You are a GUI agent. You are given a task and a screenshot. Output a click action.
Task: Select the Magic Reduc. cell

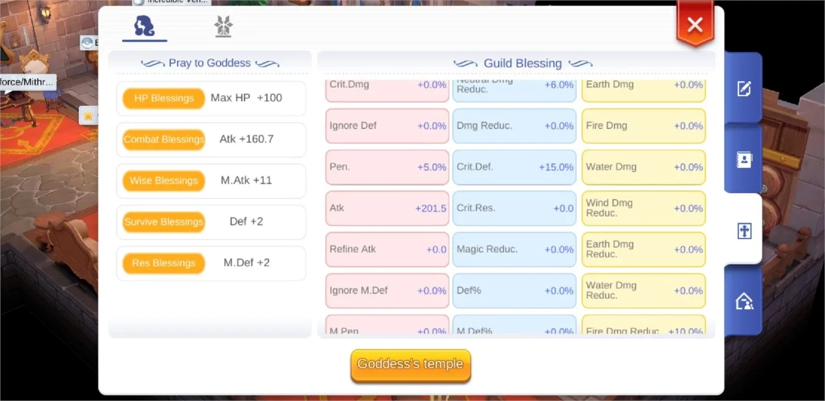point(514,250)
